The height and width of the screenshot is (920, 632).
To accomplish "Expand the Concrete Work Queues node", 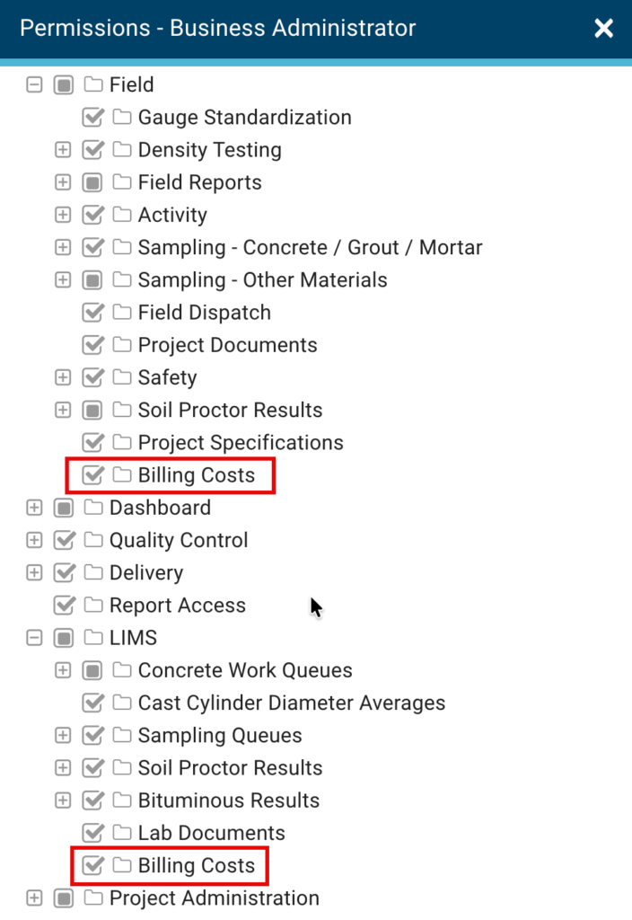I will tap(63, 670).
